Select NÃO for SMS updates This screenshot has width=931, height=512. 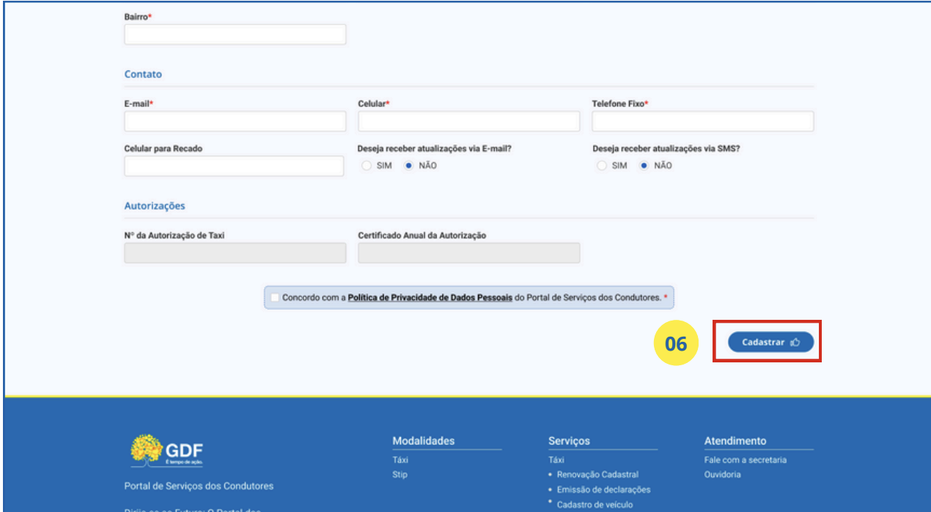(x=644, y=166)
